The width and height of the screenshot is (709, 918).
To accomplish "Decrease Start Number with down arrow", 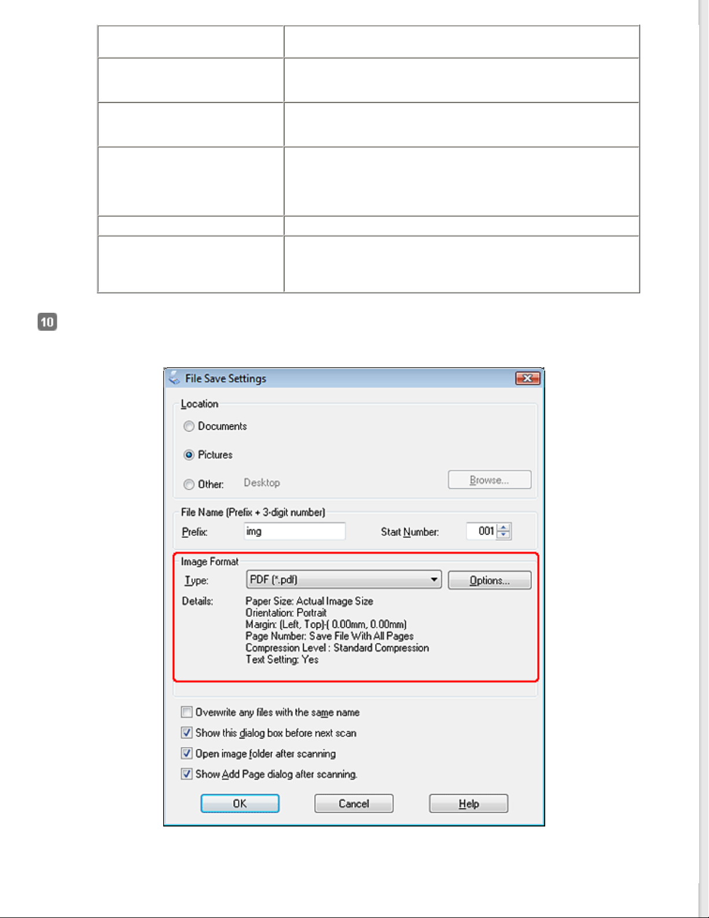I will tap(504, 535).
